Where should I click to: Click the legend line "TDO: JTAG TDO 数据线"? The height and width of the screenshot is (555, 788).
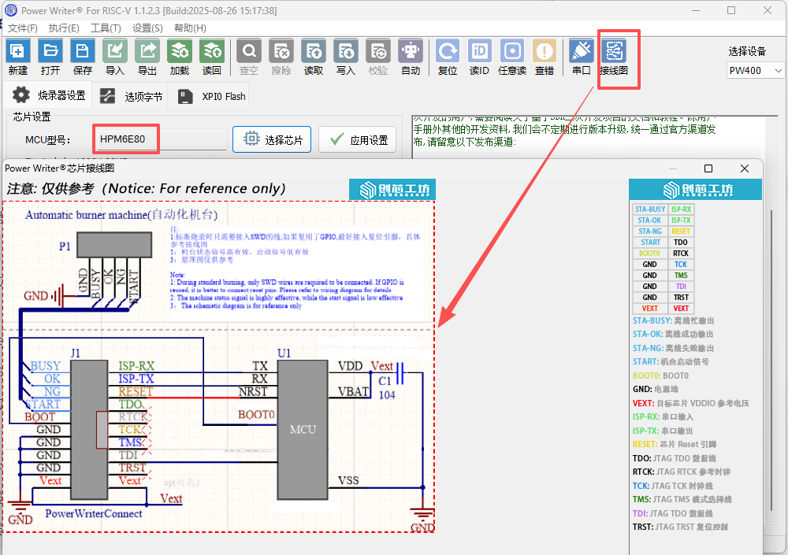point(675,458)
